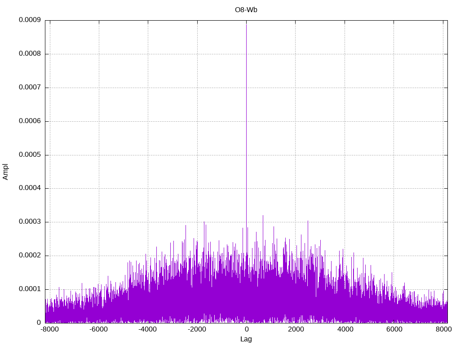Click the -8000 x-axis tick label
Screen dimensions: 460x345
(49, 329)
